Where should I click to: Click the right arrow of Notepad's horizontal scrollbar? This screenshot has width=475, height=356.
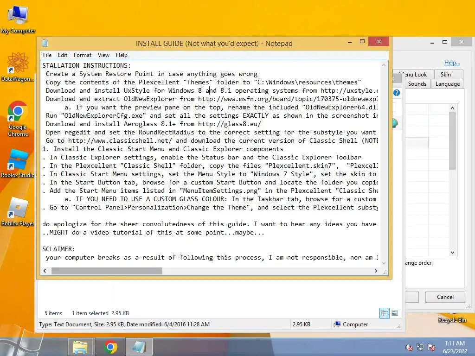click(x=376, y=271)
